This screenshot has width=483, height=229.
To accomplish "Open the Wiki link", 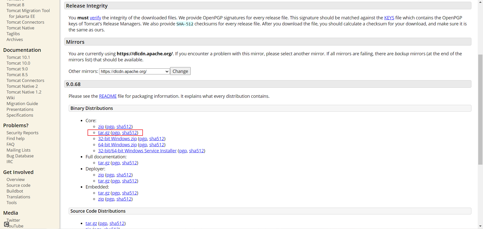I will [x=11, y=98].
